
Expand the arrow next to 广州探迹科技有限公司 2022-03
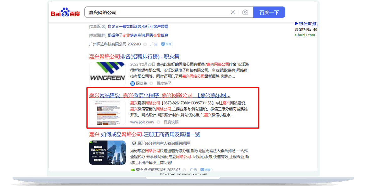(145, 44)
